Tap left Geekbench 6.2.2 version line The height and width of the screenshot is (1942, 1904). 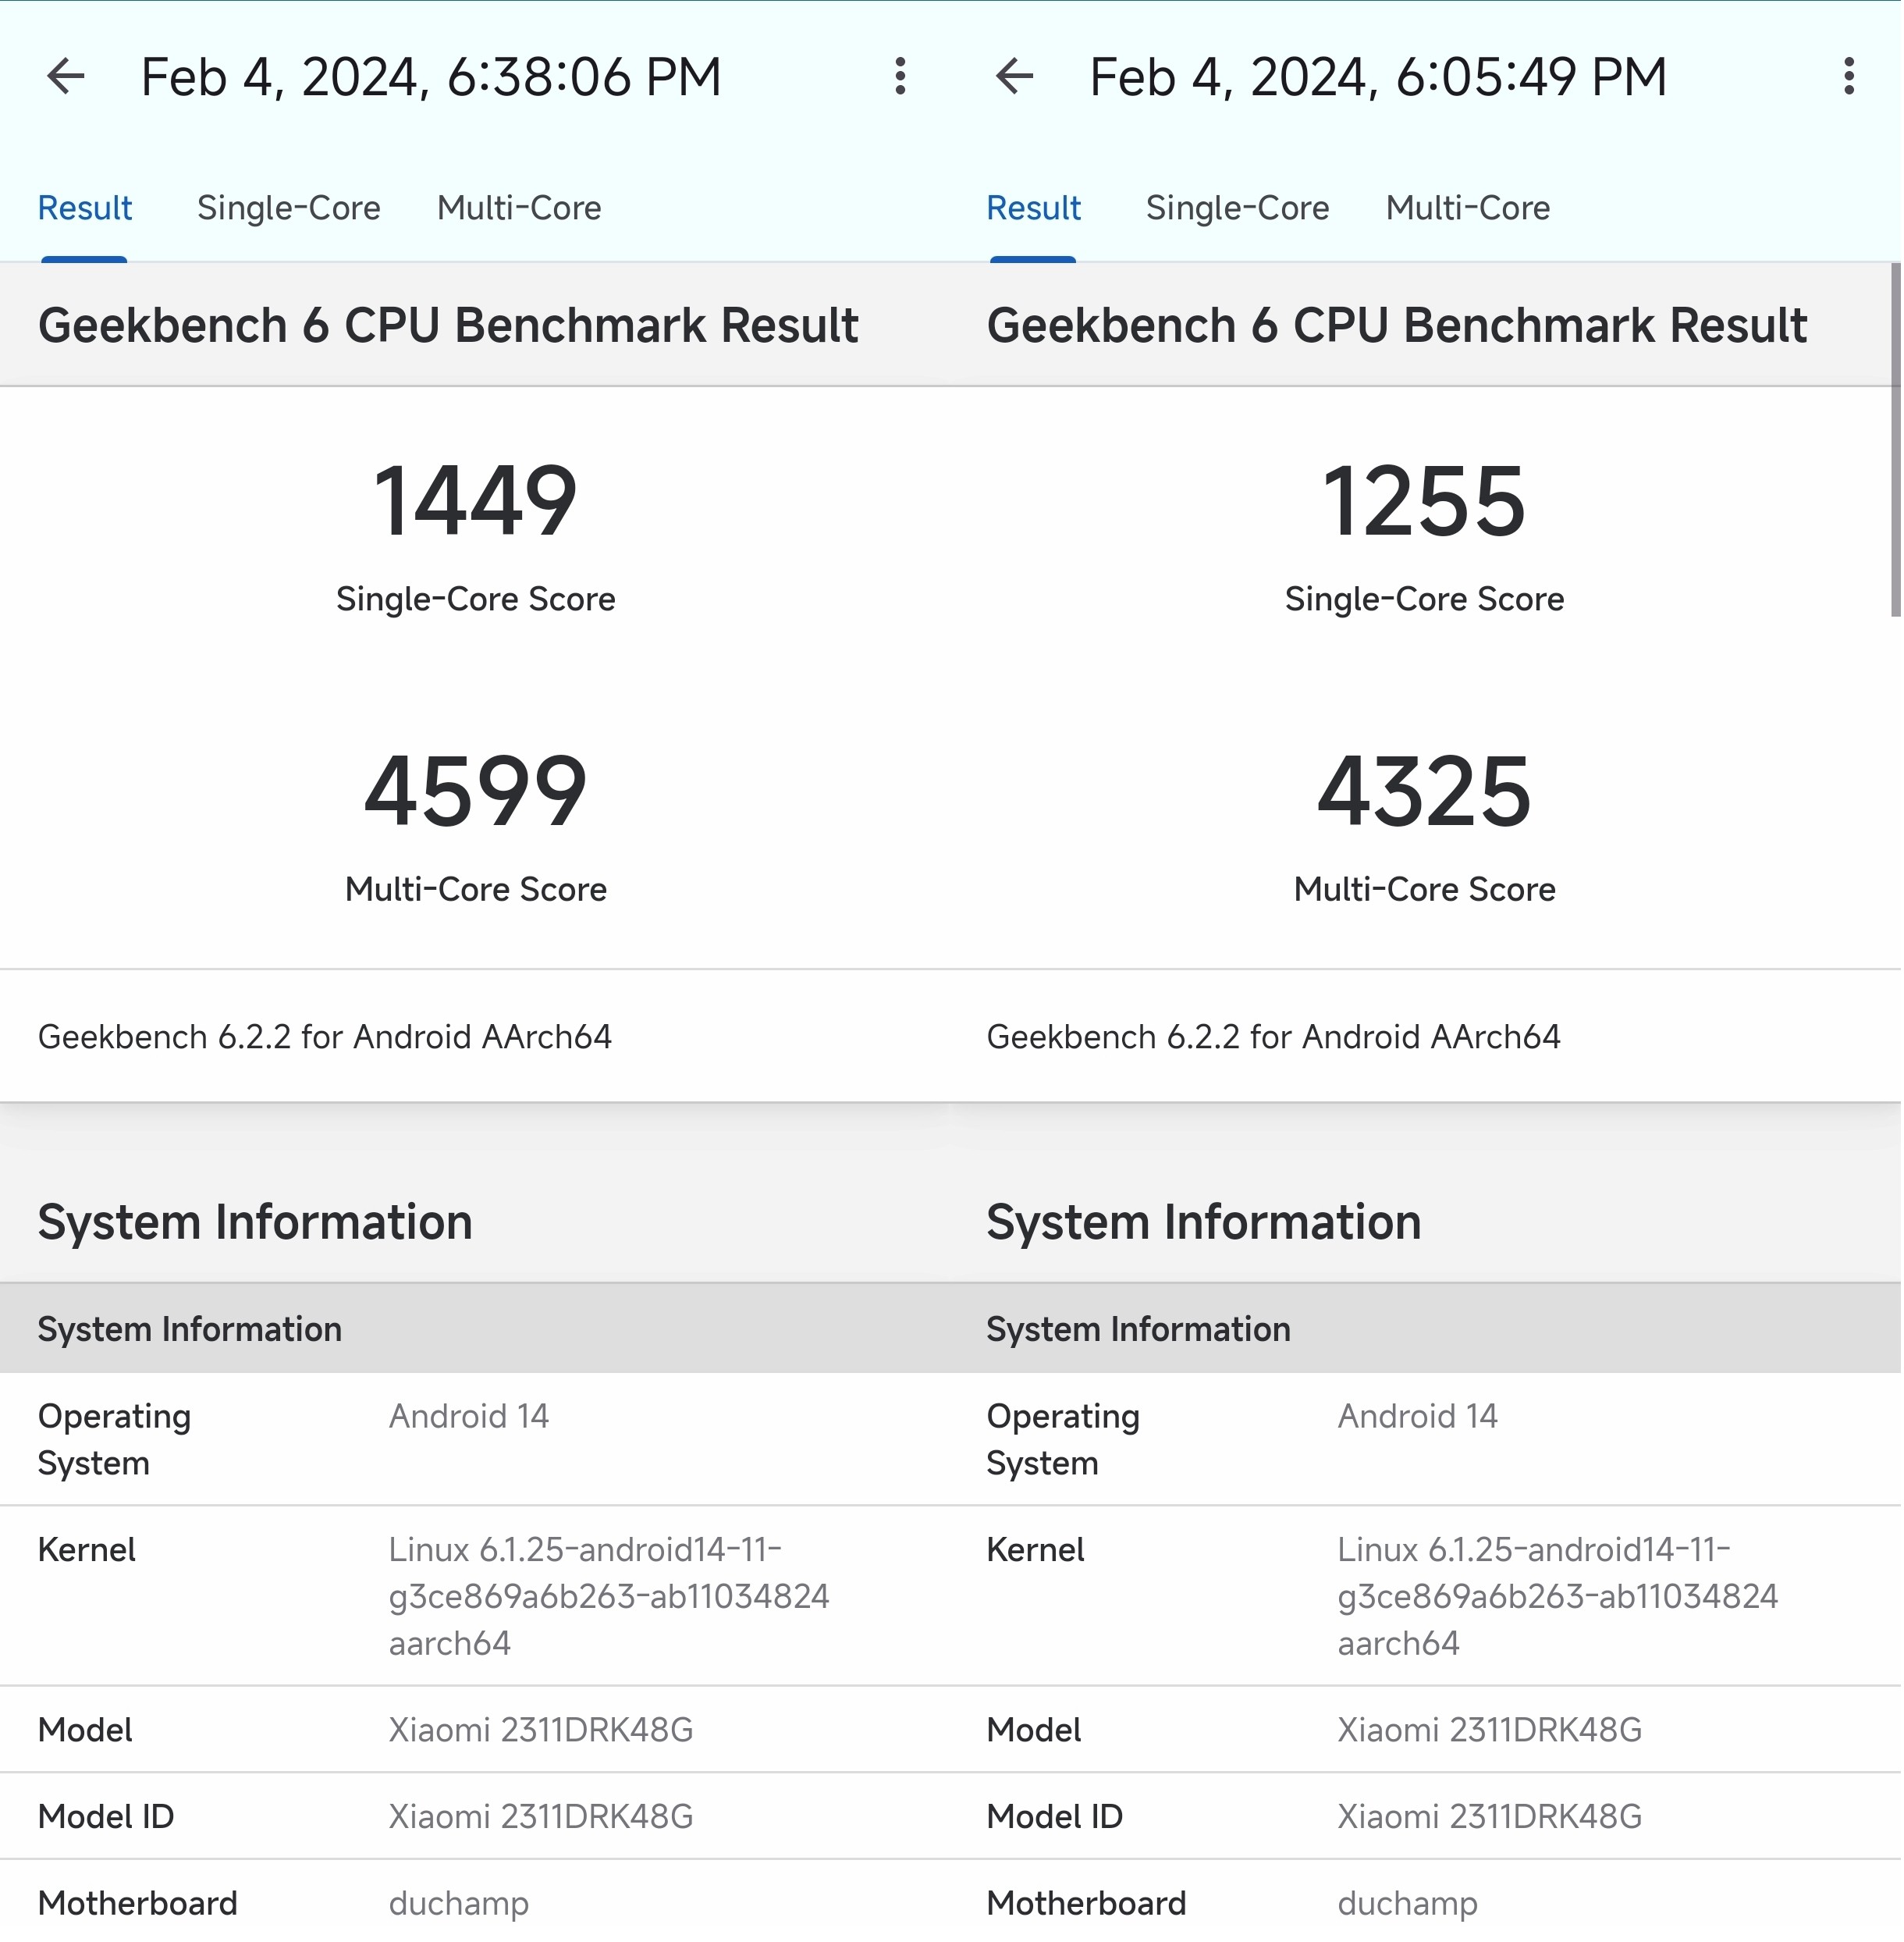point(325,1037)
